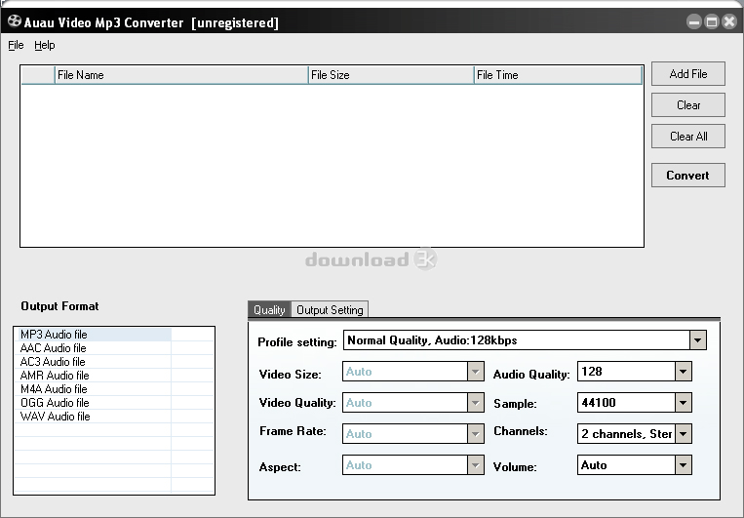Maximize the converter window
The image size is (744, 518).
pos(712,21)
